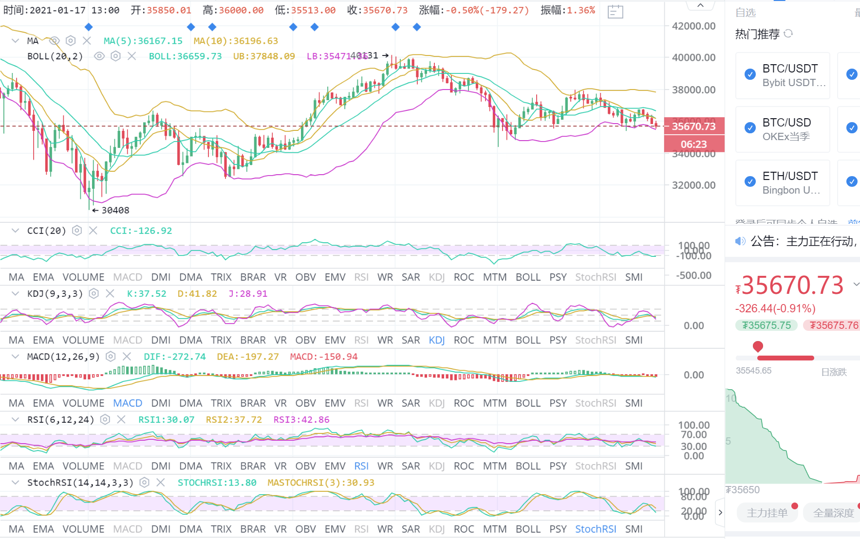Open StochRSI(14,14,3,3) settings icon

144,483
